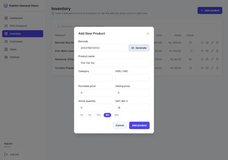Click the price Rs. 40.00
The image size is (228, 160).
(x=176, y=59)
